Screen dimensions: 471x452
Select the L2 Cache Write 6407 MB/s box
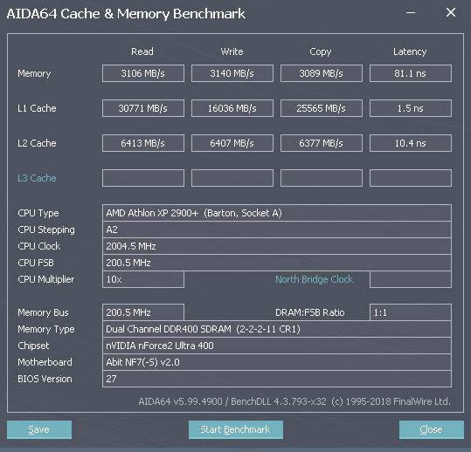[x=232, y=143]
